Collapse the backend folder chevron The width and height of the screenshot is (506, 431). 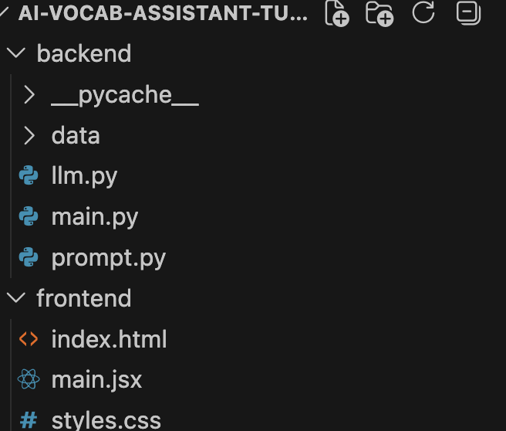pos(15,53)
